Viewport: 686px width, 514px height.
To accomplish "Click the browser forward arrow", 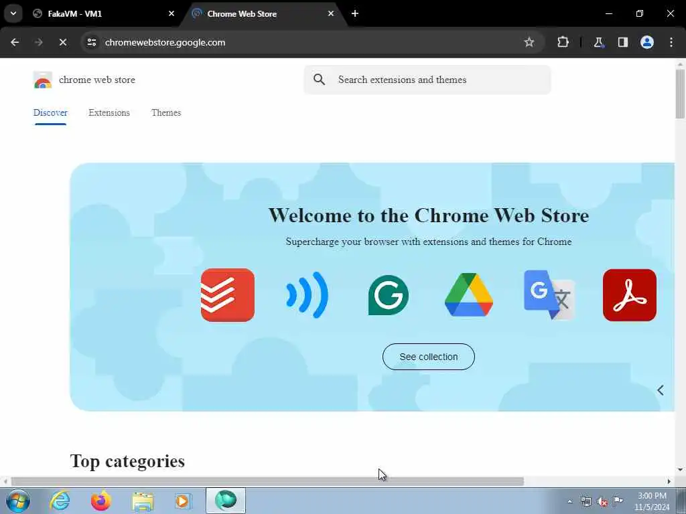I will tap(39, 42).
